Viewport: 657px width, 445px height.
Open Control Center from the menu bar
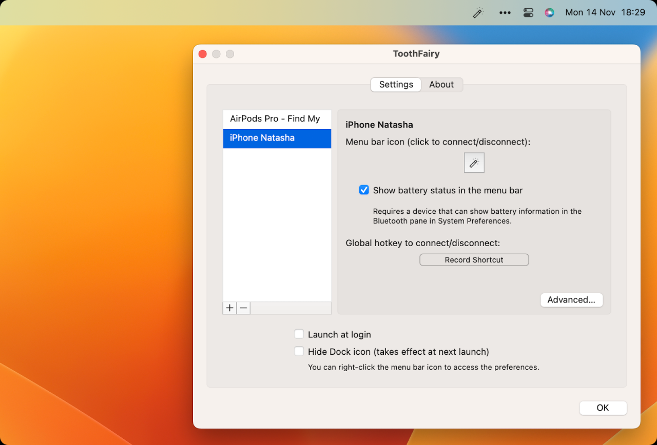point(528,13)
